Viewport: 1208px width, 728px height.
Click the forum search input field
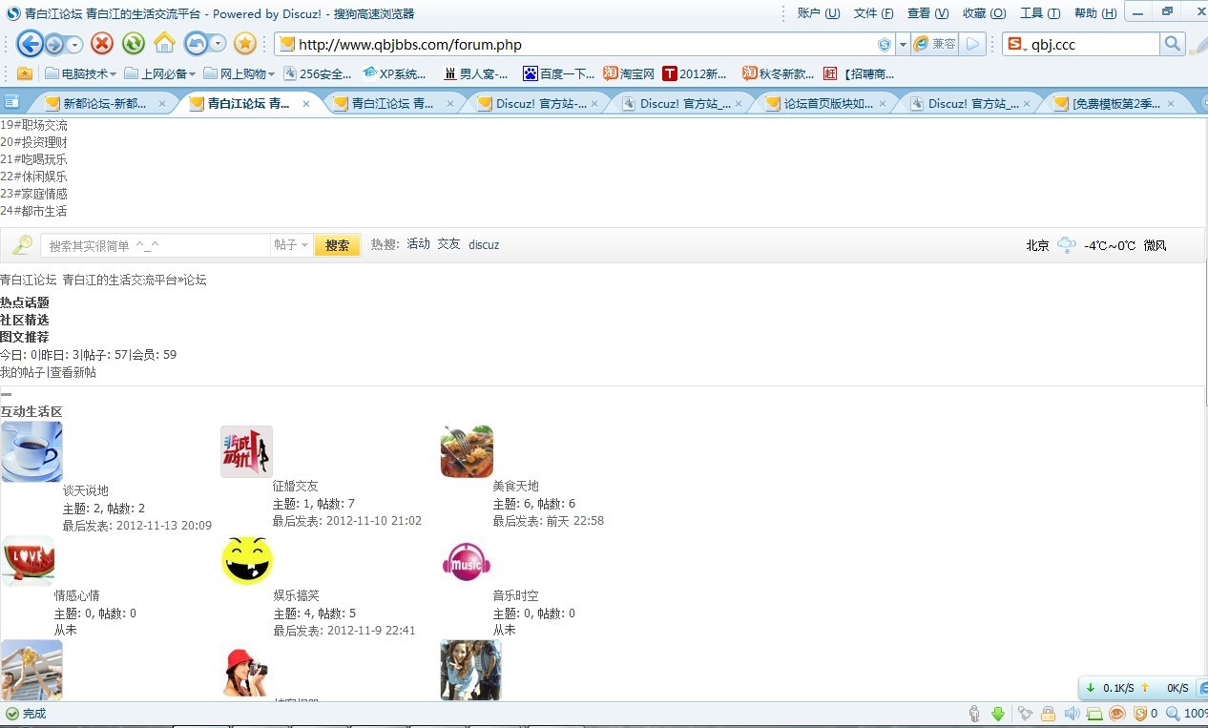tap(156, 245)
